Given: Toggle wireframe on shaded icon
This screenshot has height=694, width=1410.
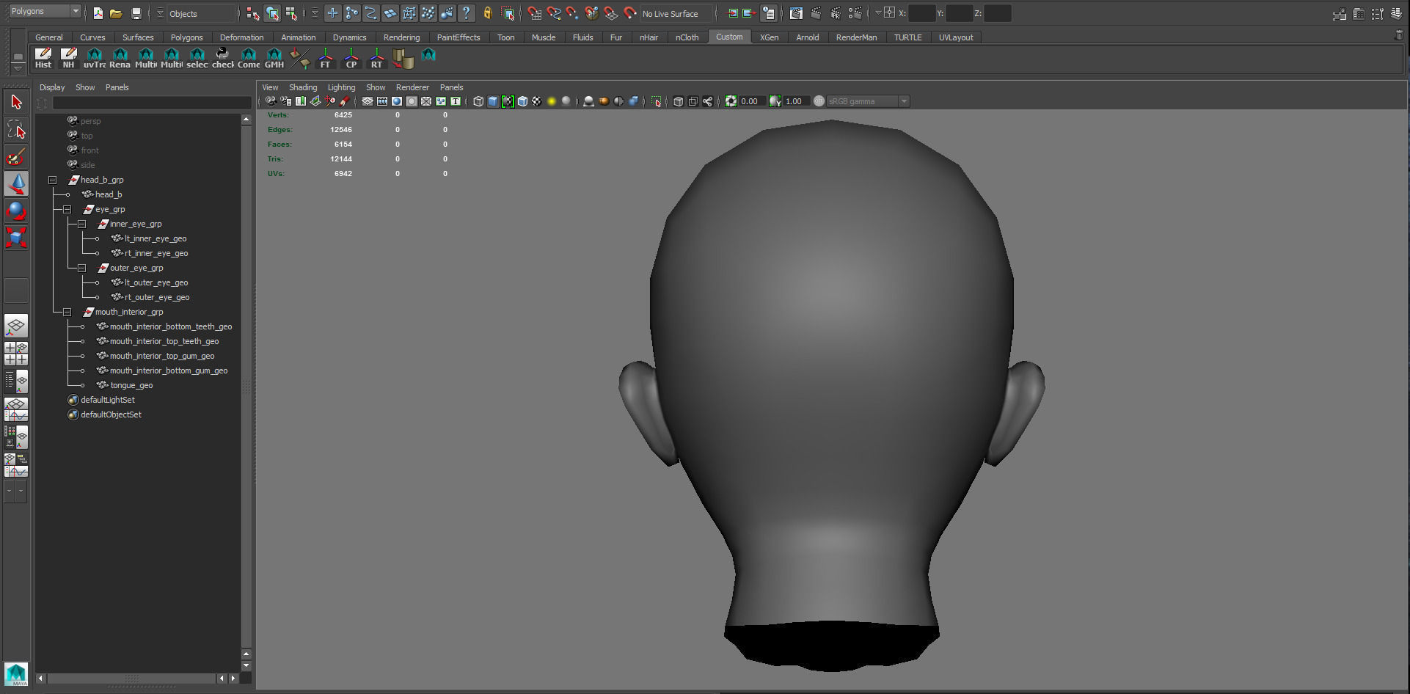Looking at the screenshot, I should pyautogui.click(x=522, y=101).
